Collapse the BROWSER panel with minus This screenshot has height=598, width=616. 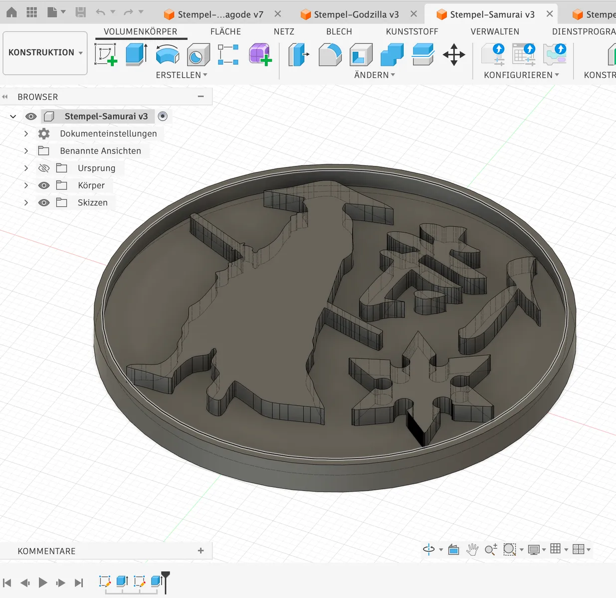coord(201,97)
